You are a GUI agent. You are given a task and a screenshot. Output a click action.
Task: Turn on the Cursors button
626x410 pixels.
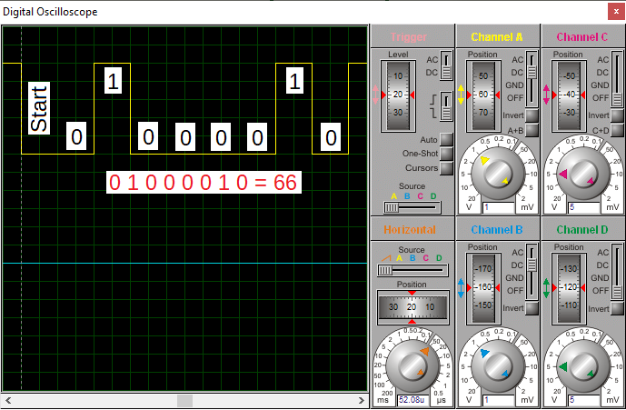(x=446, y=168)
